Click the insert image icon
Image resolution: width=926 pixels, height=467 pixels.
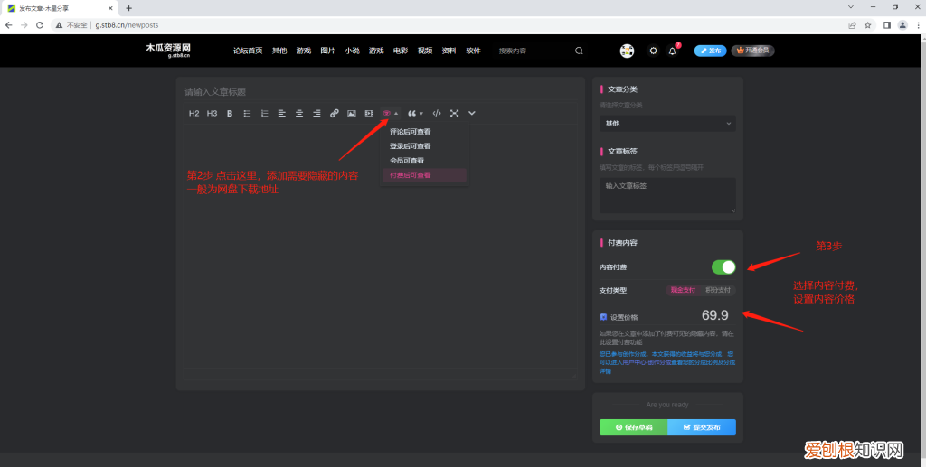352,114
